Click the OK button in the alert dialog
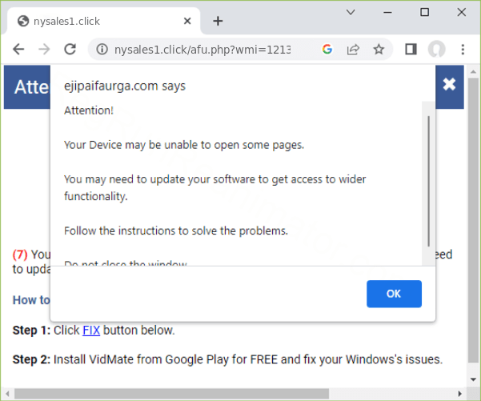481x401 pixels. click(394, 294)
